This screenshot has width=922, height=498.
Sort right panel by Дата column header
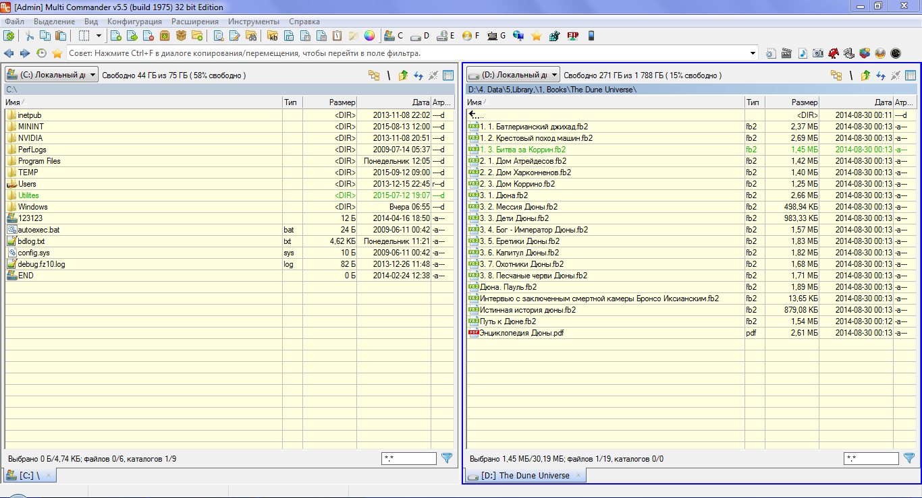point(856,102)
